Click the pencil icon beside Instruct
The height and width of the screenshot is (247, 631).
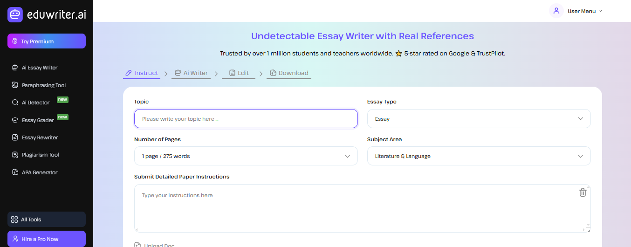point(129,73)
